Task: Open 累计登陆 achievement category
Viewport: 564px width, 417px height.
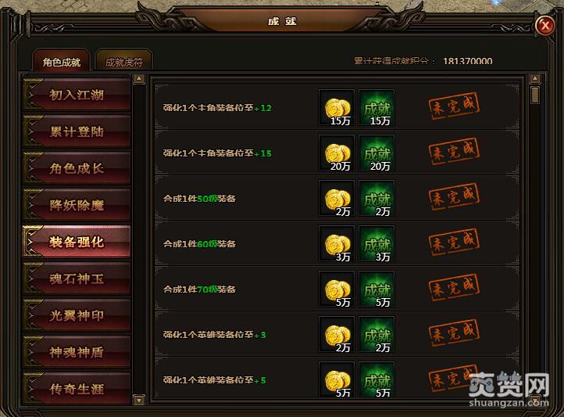Action: (x=77, y=131)
